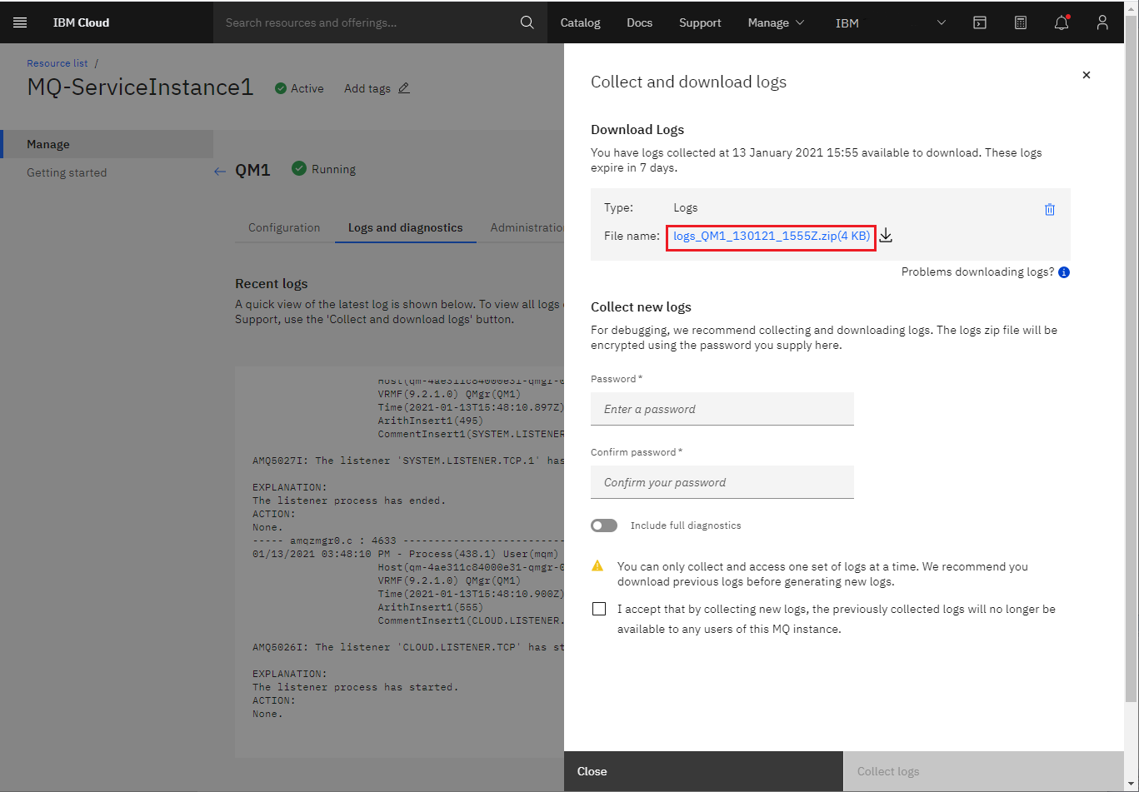Click the 'Download Logs' section heading
The width and height of the screenshot is (1139, 792).
637,129
